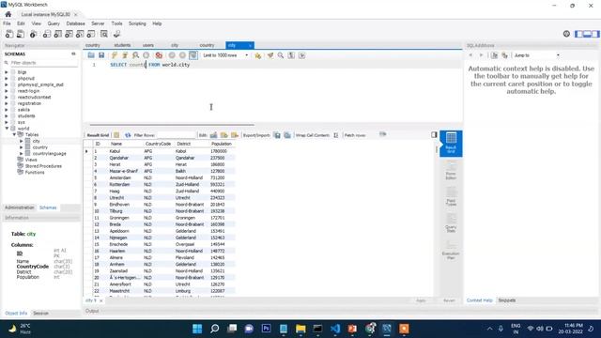Beautify the SQL with broom icon
The width and height of the screenshot is (601, 338).
[270, 55]
